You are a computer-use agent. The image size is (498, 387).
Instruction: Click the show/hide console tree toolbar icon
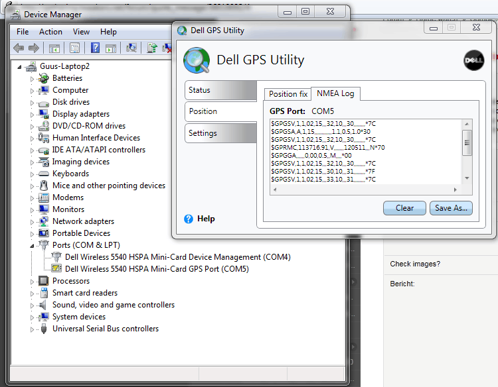(x=54, y=48)
